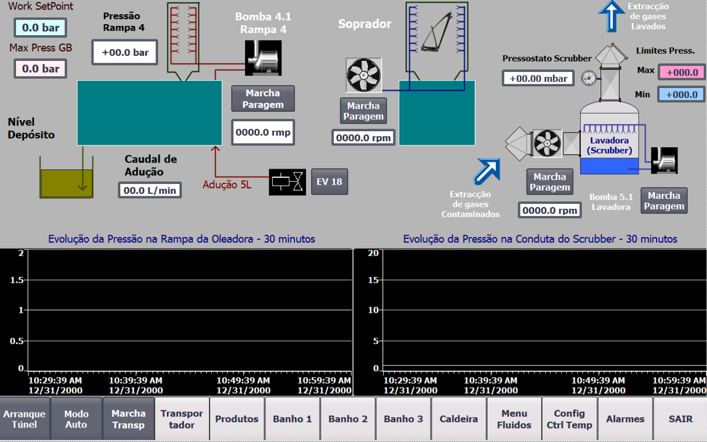Toggle Marcha Paragem under the Soprador fan
Screen dimensions: 707x442
click(x=363, y=111)
